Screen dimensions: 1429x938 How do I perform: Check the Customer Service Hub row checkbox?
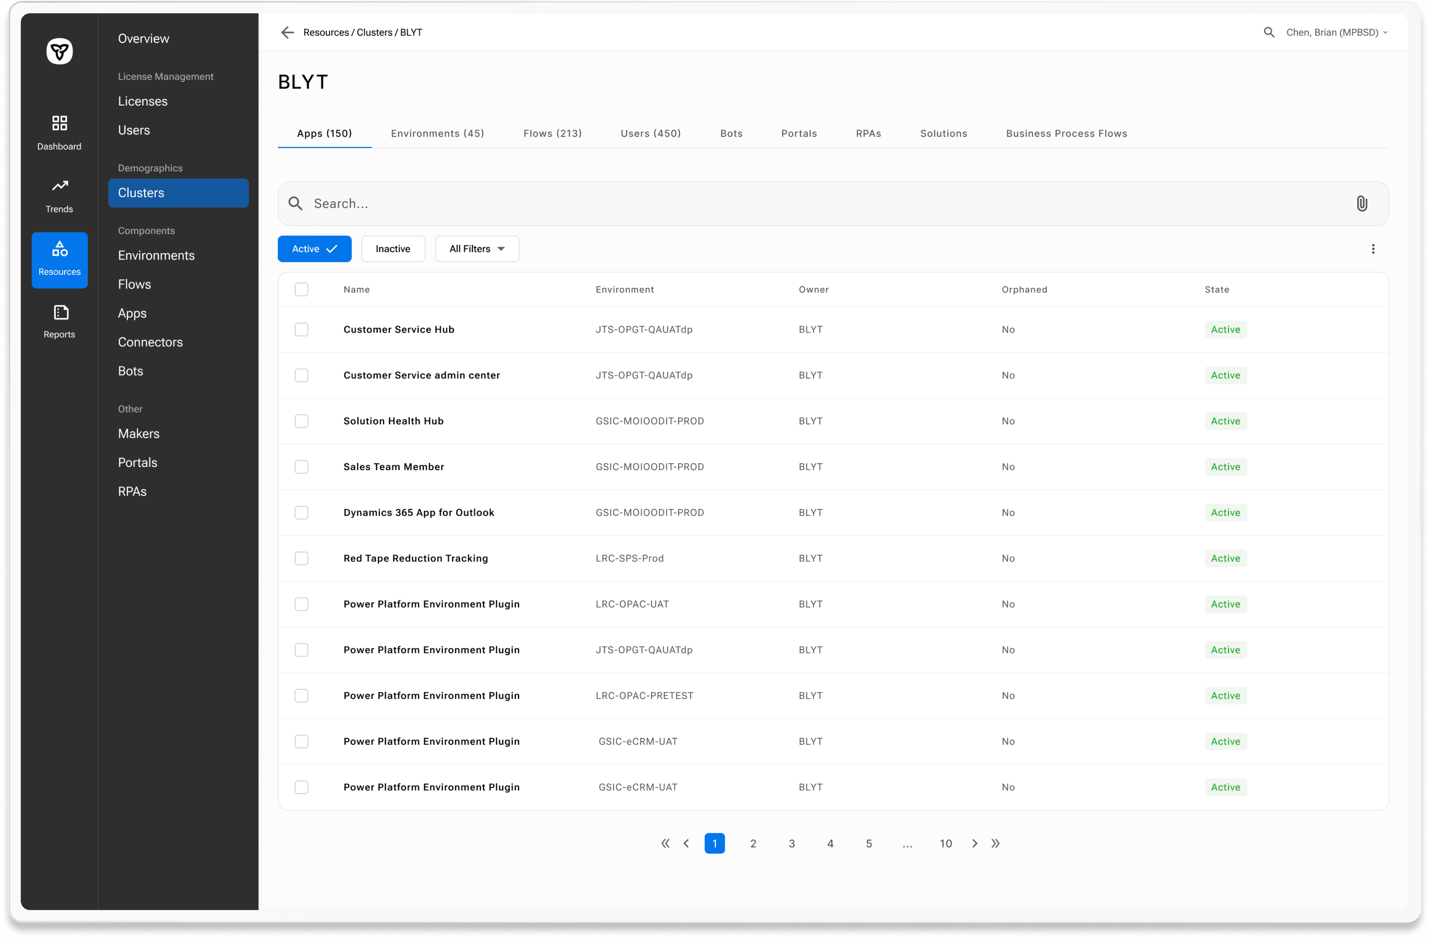302,329
